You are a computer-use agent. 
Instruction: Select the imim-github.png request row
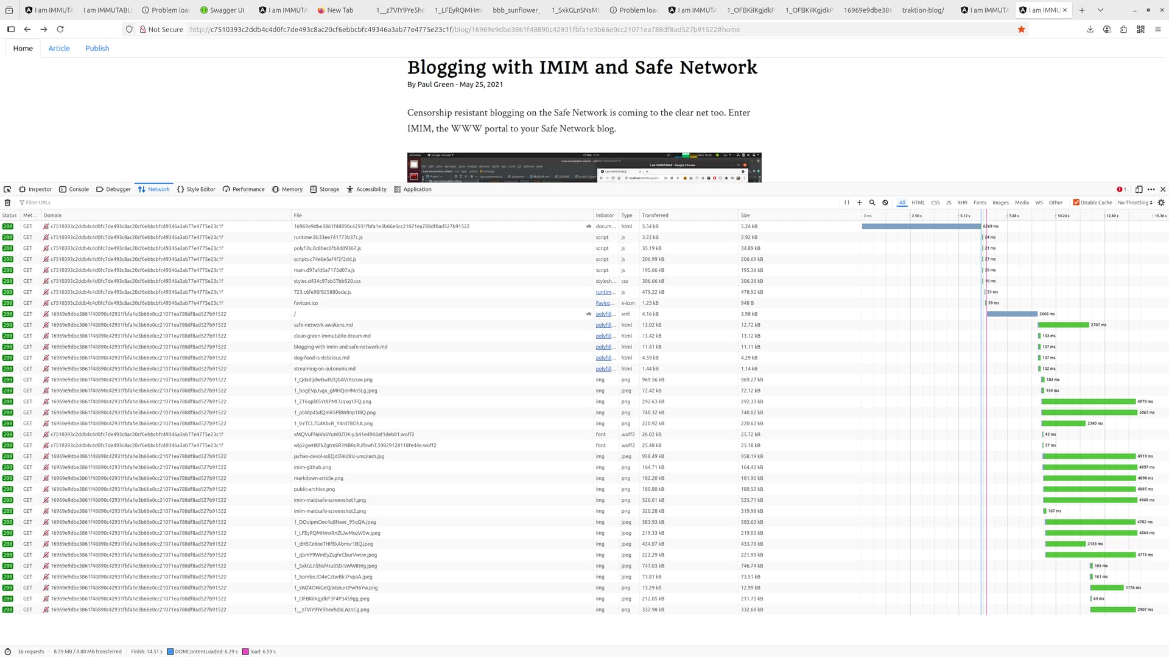pos(584,467)
